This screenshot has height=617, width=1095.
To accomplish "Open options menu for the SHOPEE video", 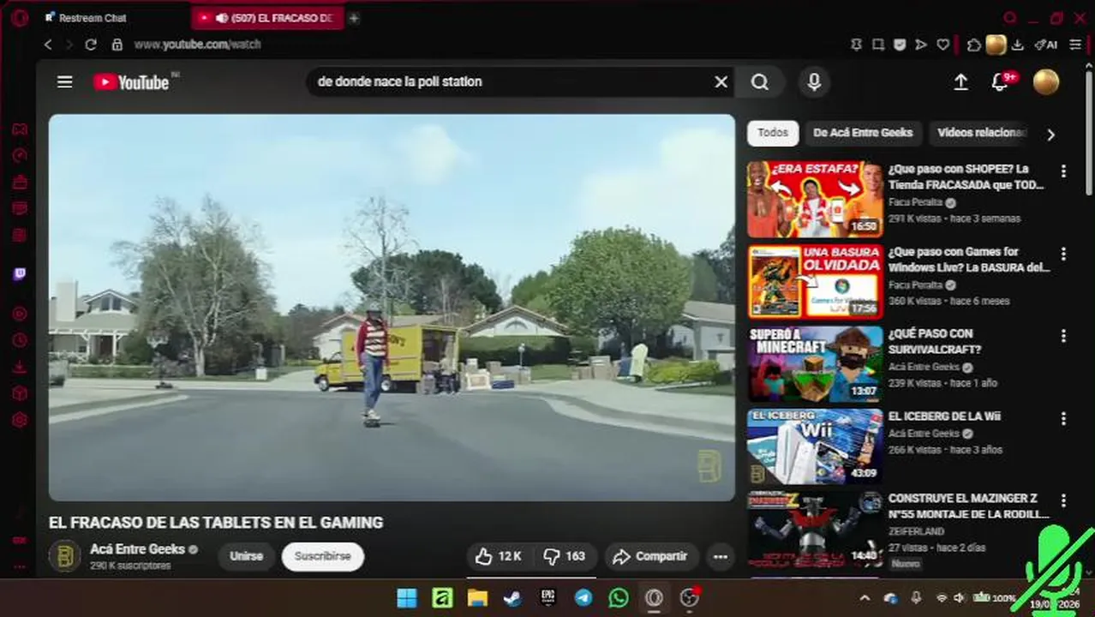I will (x=1063, y=171).
